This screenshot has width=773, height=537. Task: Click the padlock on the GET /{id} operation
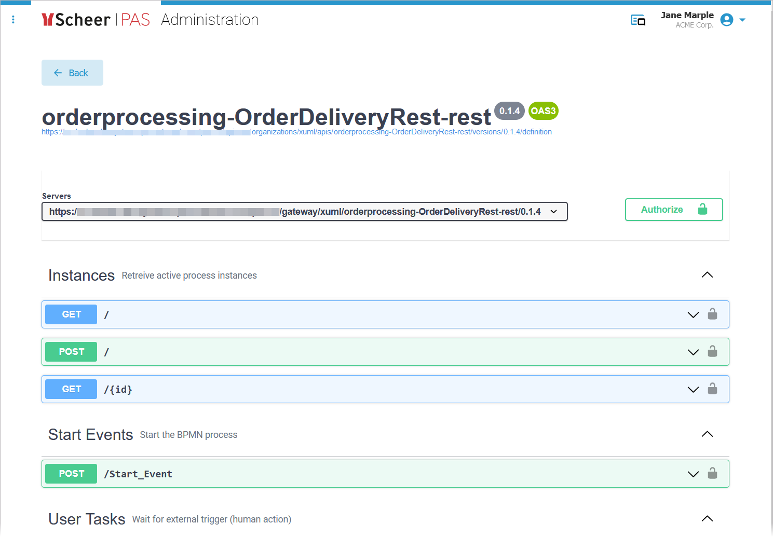coord(712,389)
